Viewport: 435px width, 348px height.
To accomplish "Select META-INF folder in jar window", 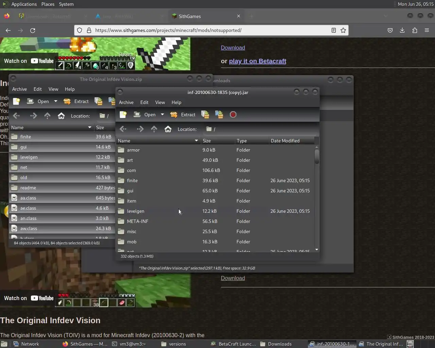I will [215, 221].
